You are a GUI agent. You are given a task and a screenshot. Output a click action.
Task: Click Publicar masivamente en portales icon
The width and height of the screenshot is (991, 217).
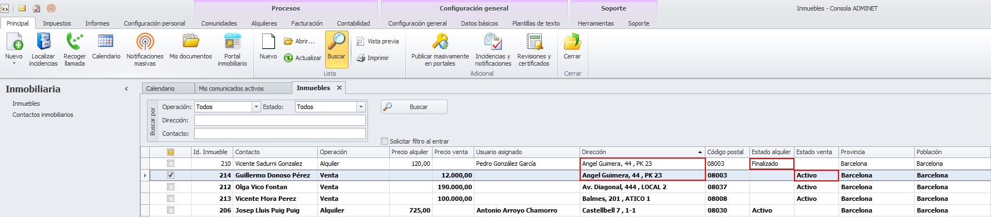coord(440,42)
